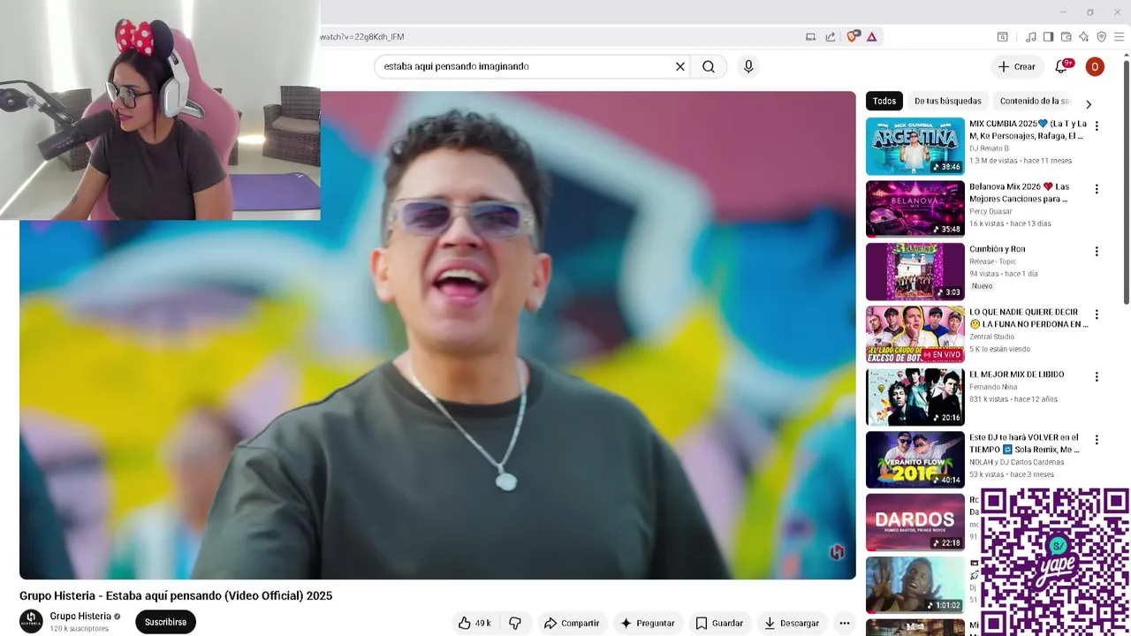Like the video with thumbs up
Screen dimensions: 1131x636
(474, 623)
